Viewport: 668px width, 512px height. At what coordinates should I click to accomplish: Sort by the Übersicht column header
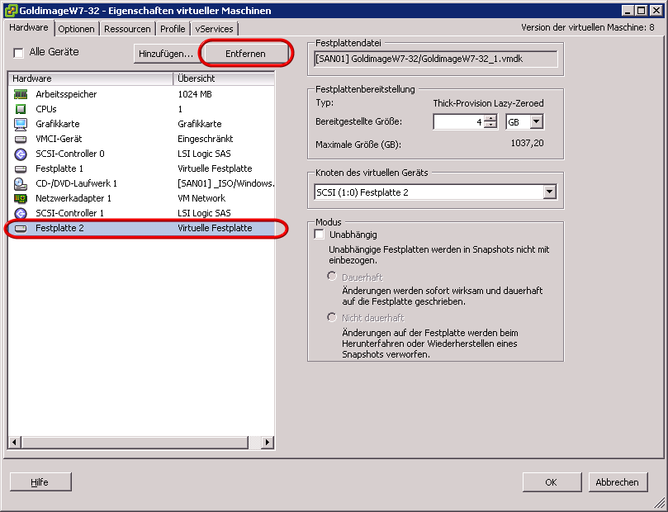[x=223, y=78]
